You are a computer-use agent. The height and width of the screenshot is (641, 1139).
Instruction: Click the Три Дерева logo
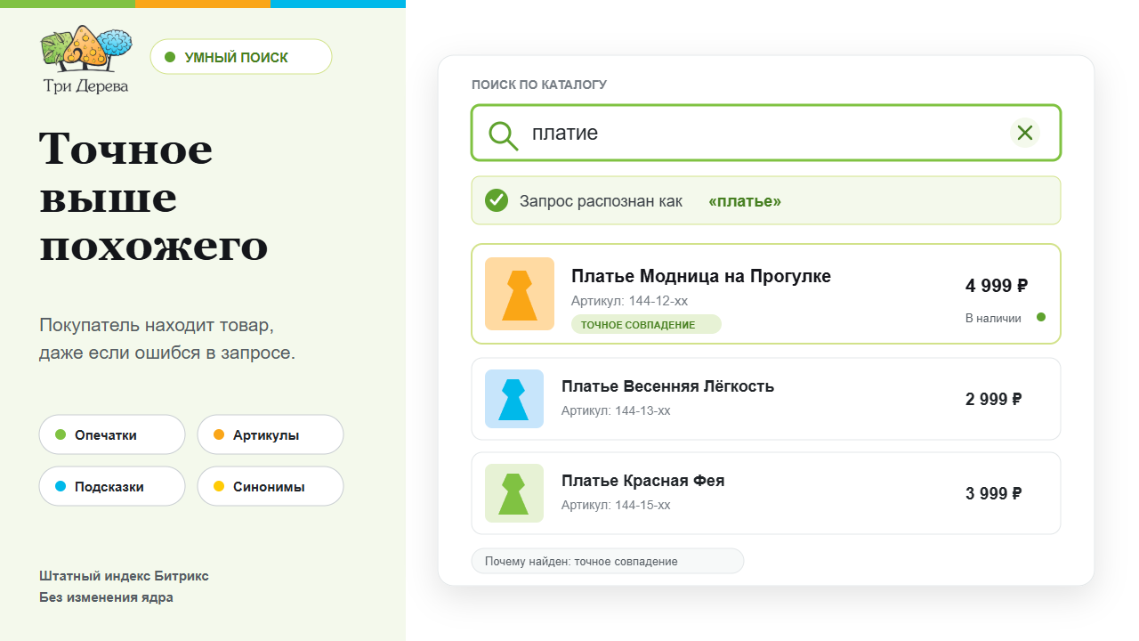point(86,60)
